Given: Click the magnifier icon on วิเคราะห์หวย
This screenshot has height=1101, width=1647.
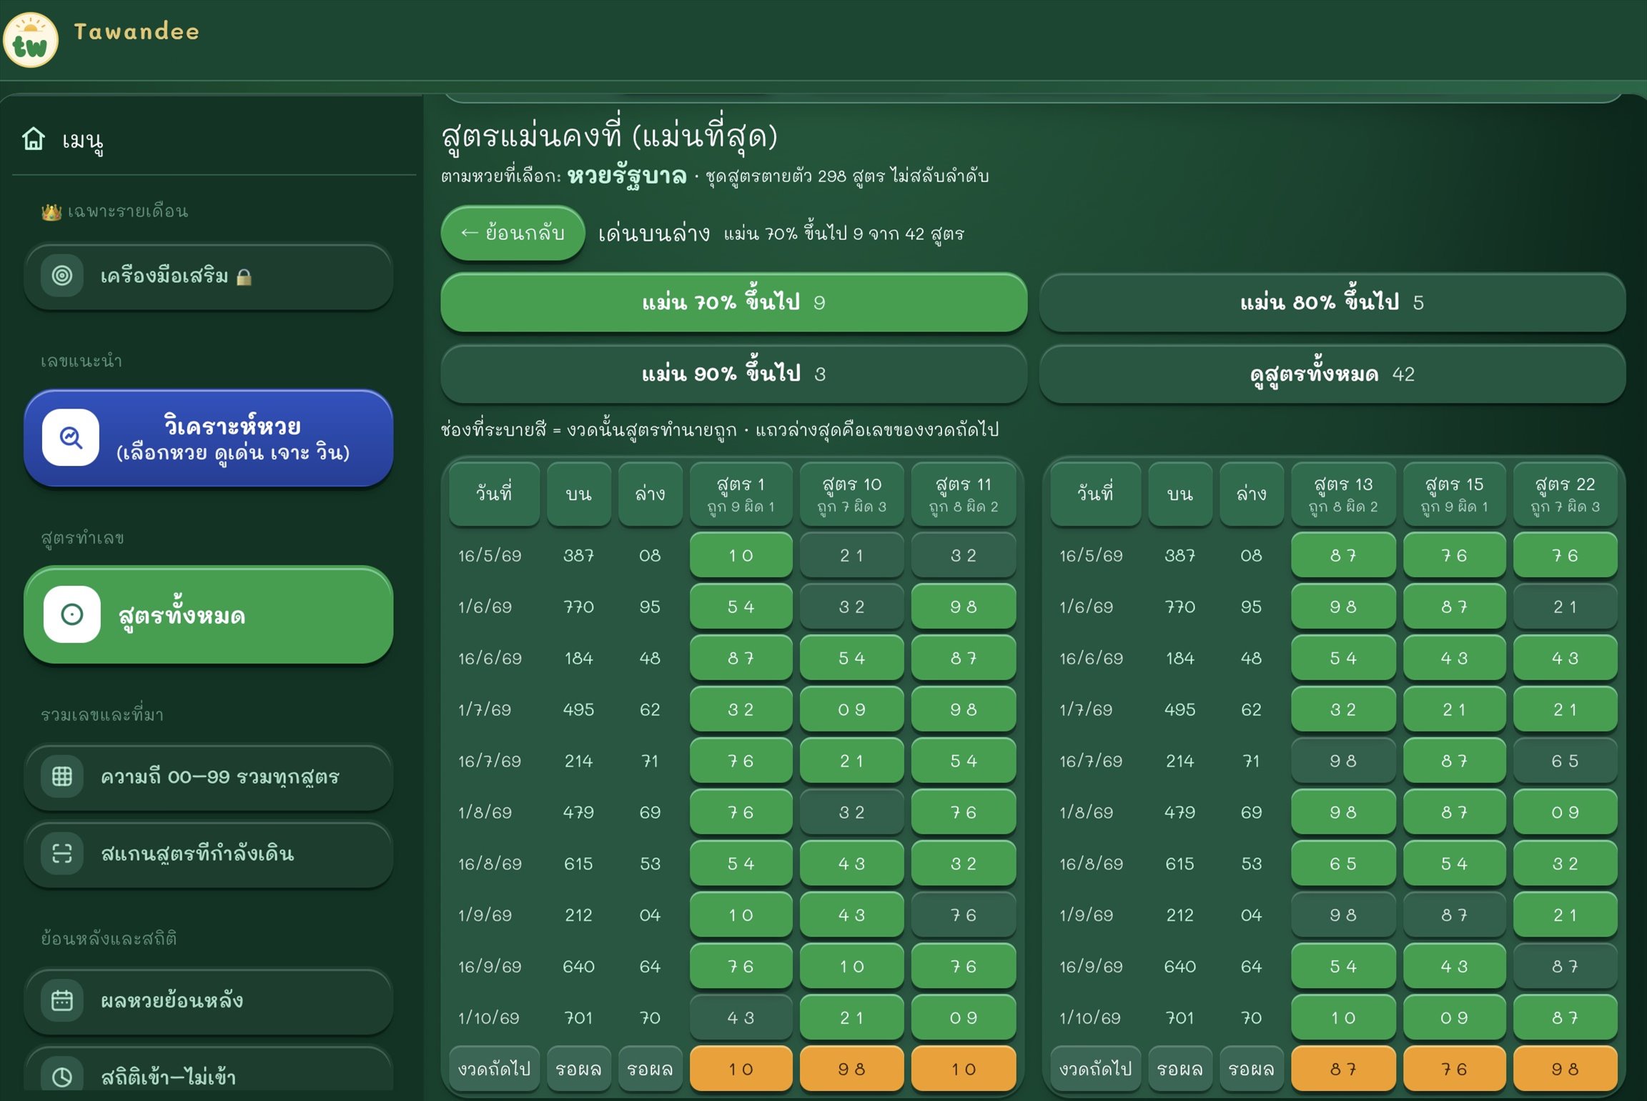Looking at the screenshot, I should (70, 437).
